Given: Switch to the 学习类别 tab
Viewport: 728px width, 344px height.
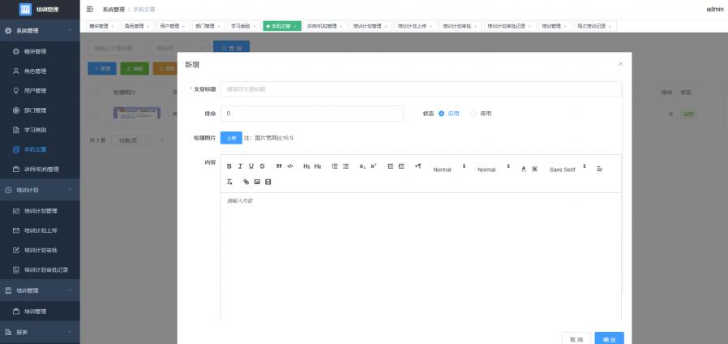Looking at the screenshot, I should coord(241,26).
